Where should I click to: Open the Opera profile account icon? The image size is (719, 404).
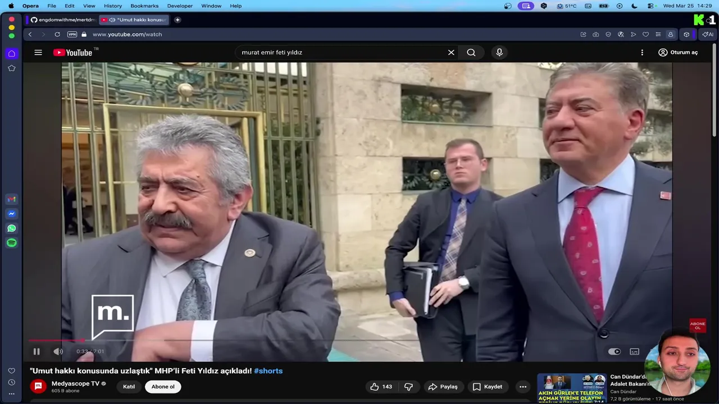pos(670,34)
